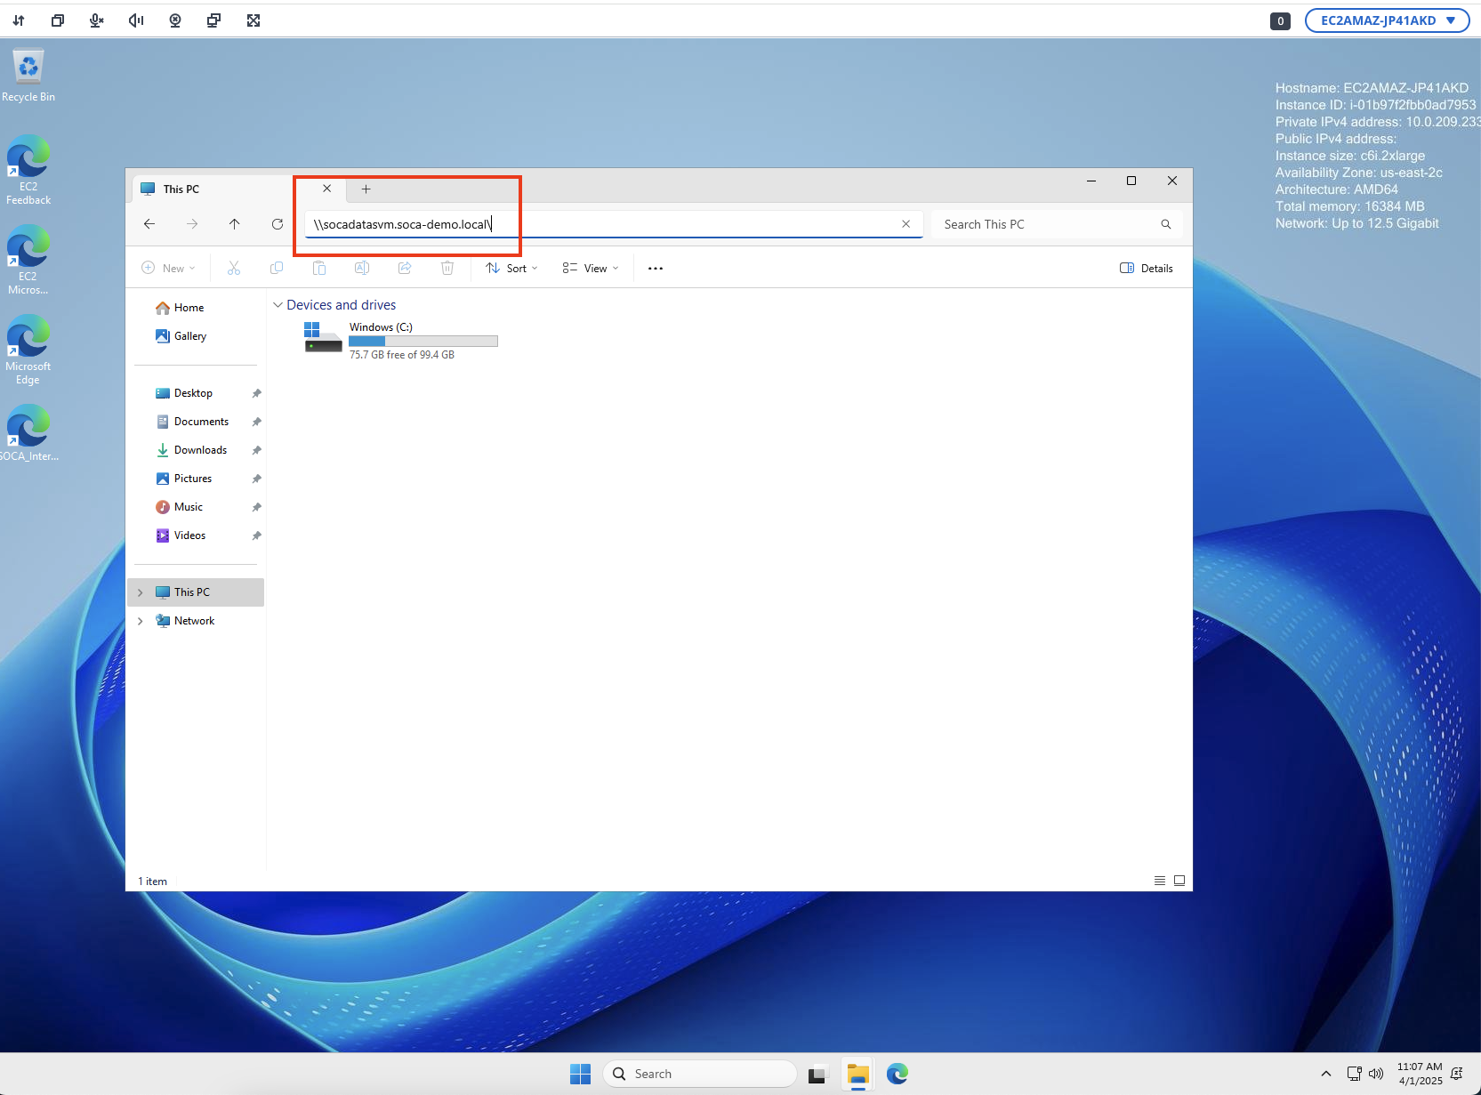
Task: Open the View dropdown
Action: 591,269
